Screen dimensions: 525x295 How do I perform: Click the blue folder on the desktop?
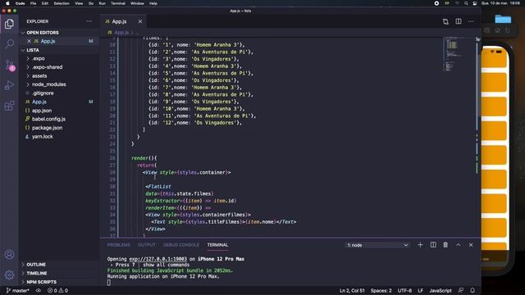503,19
